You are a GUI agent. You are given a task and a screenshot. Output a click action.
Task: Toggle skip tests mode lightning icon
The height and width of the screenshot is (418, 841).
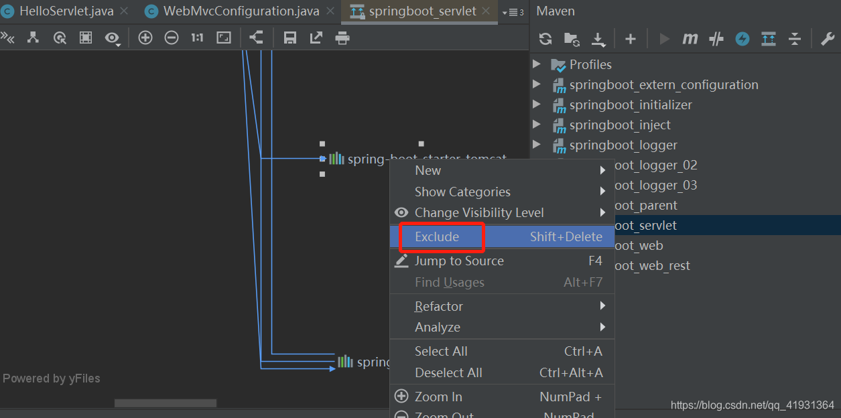click(742, 39)
